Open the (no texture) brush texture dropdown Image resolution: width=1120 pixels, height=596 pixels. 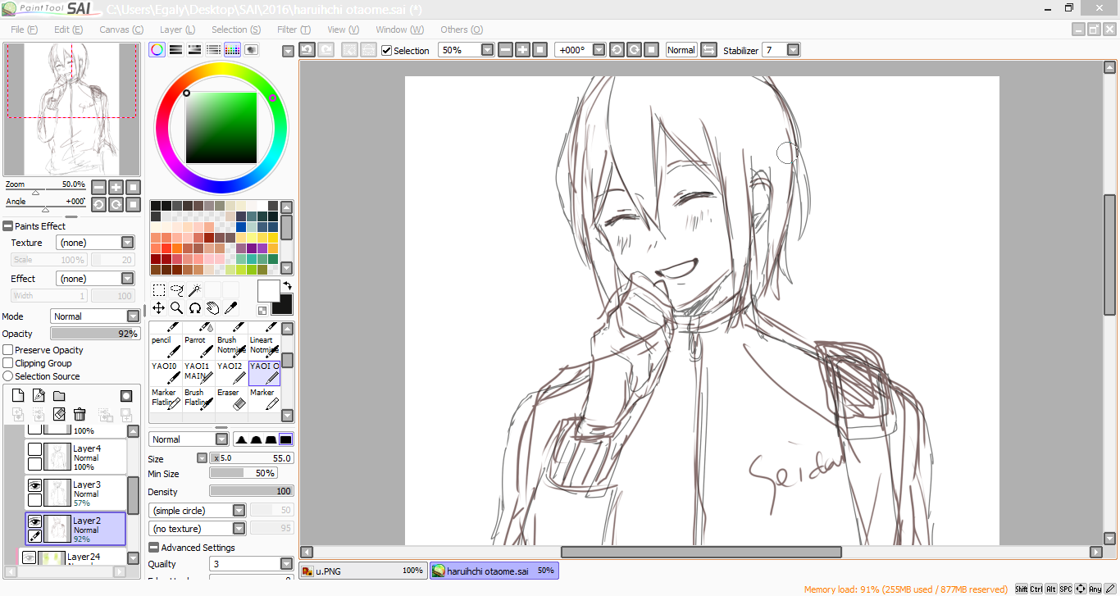point(197,529)
